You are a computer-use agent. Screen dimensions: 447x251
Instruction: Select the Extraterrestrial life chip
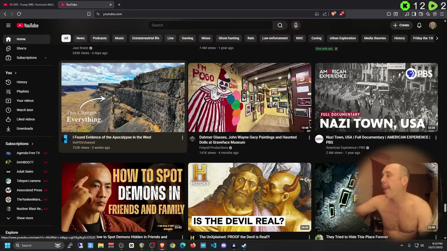pos(146,38)
